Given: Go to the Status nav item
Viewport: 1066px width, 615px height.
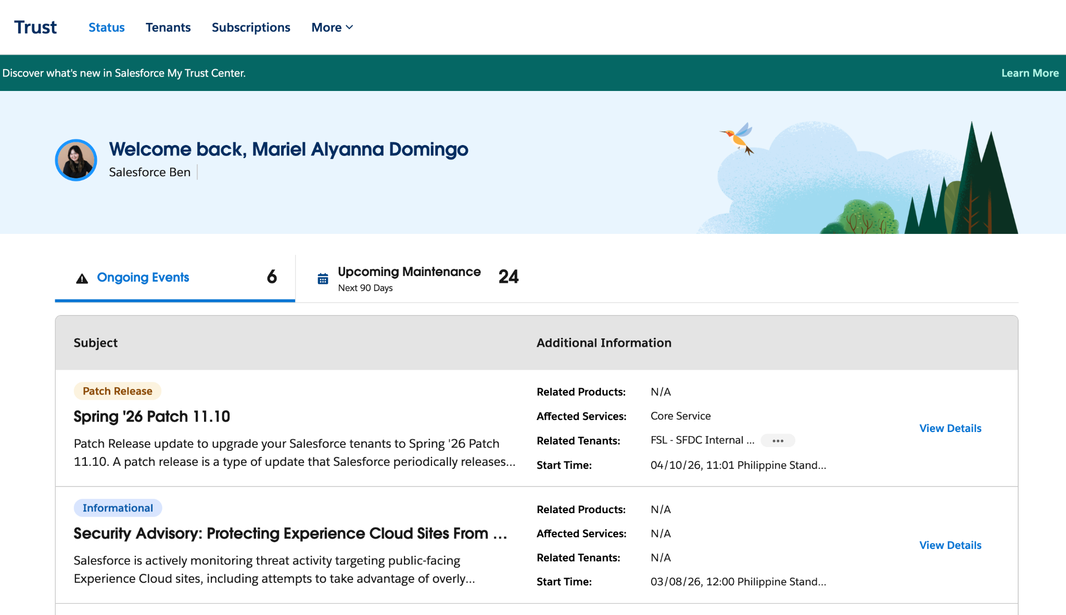Looking at the screenshot, I should tap(106, 27).
